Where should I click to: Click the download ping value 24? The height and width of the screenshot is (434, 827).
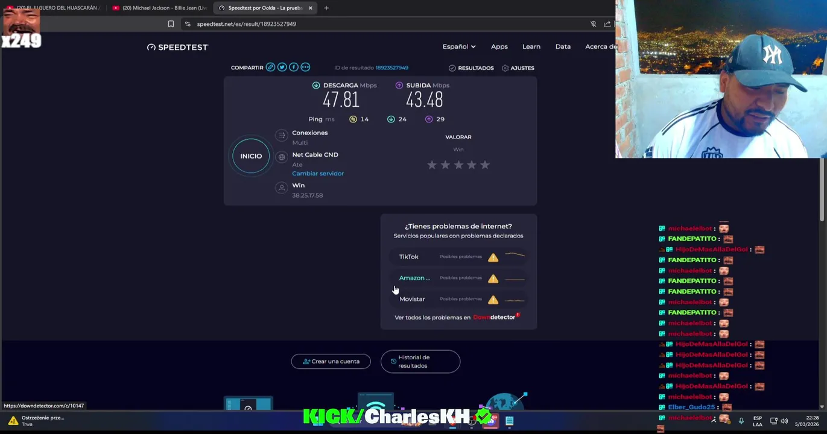pos(402,119)
